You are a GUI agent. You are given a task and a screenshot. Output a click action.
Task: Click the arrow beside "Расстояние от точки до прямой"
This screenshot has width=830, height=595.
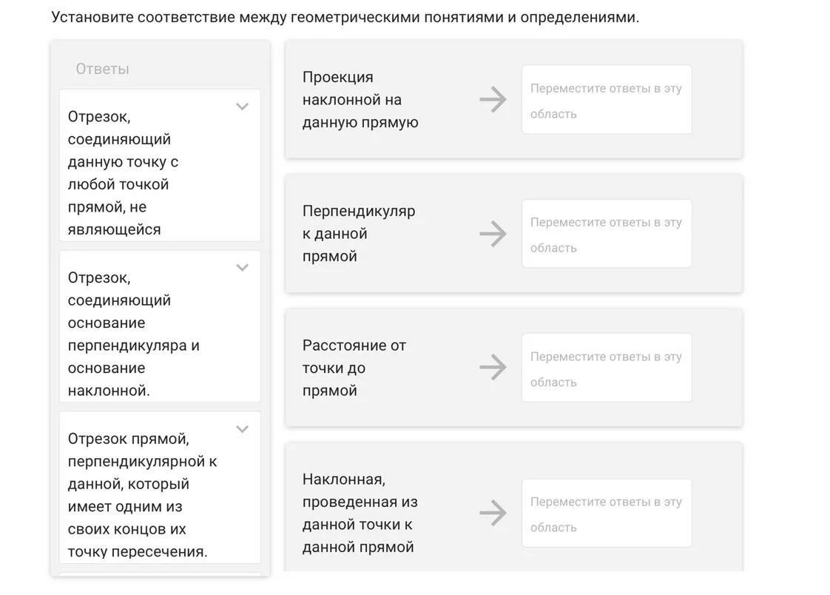(x=493, y=367)
